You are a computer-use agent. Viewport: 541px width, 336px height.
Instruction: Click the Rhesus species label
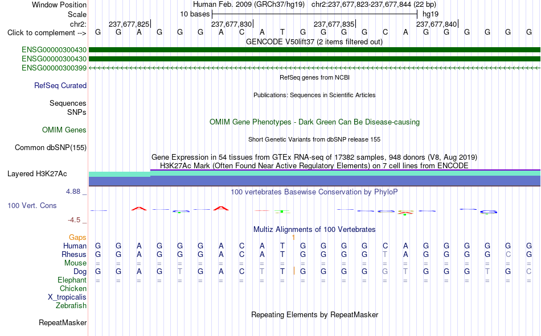(x=74, y=254)
